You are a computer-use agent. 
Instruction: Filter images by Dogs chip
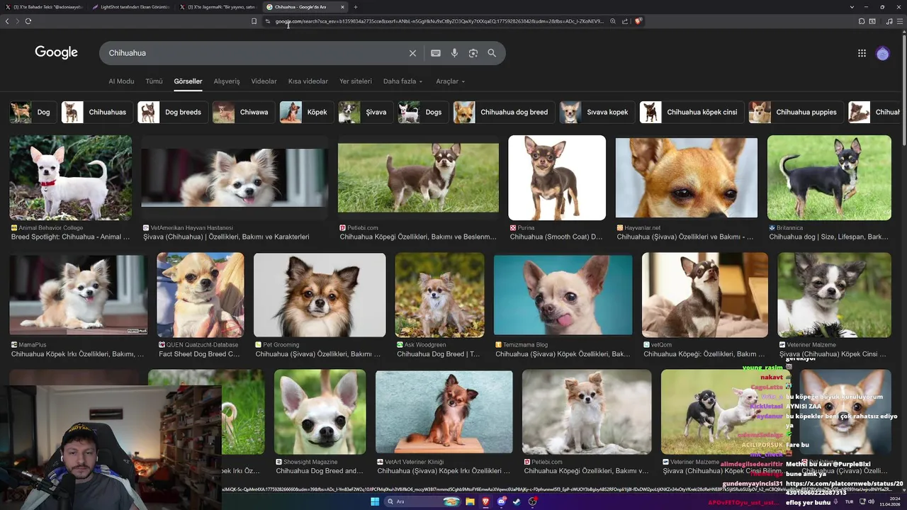click(422, 112)
